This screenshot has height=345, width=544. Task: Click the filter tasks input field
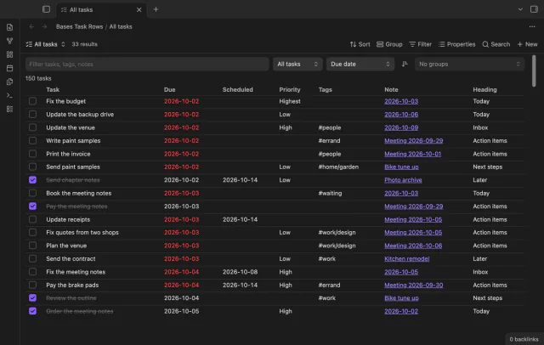(147, 64)
